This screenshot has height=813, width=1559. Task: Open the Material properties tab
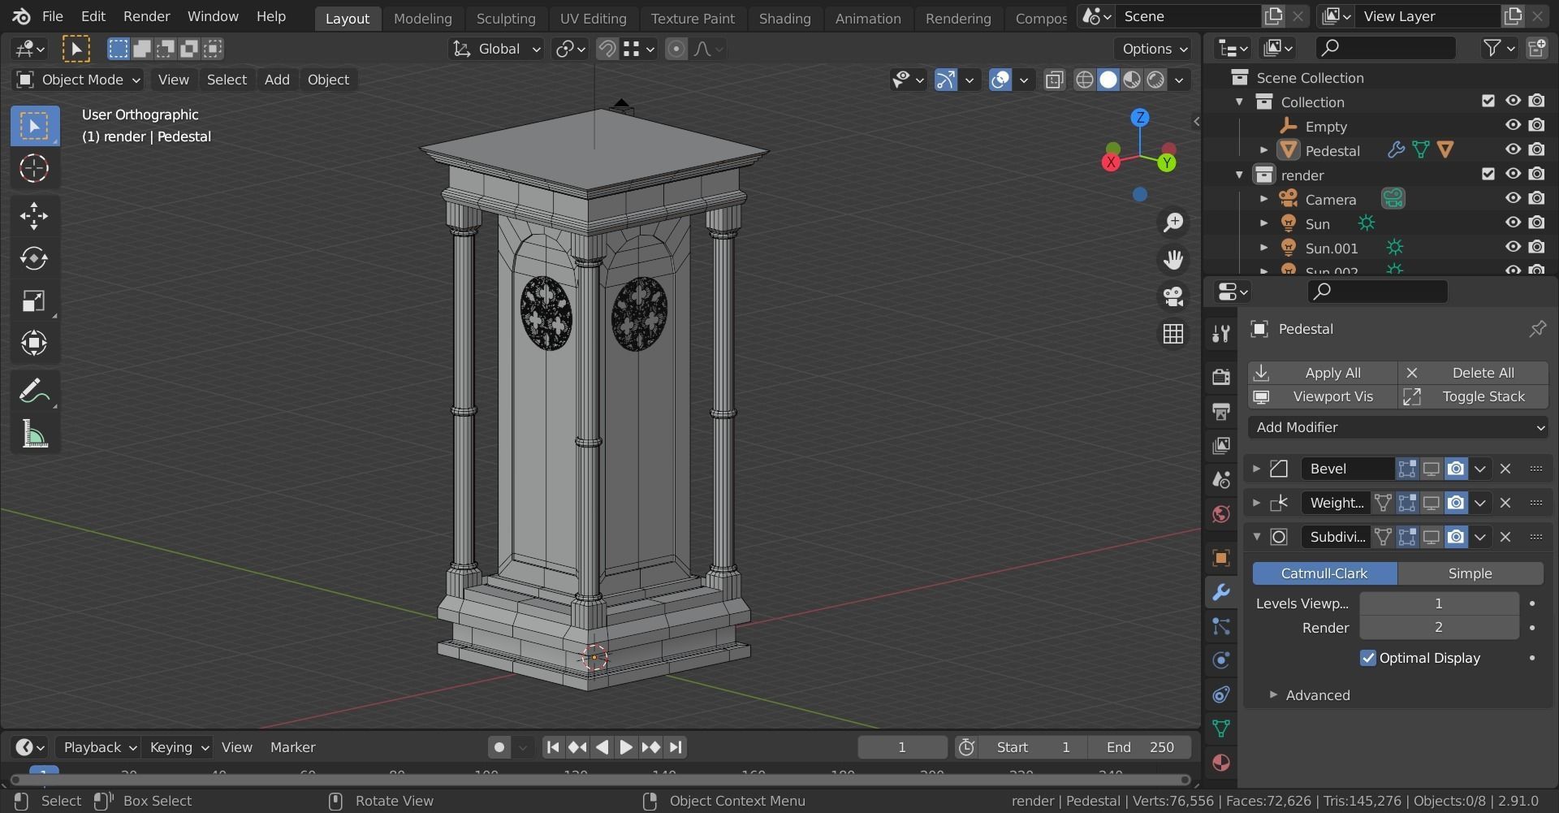[1220, 763]
